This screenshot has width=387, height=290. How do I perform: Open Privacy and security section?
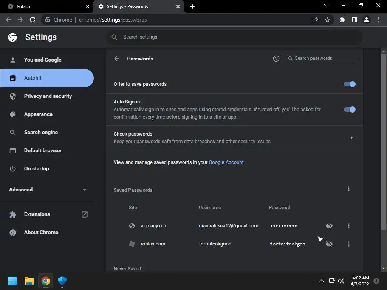[47, 96]
